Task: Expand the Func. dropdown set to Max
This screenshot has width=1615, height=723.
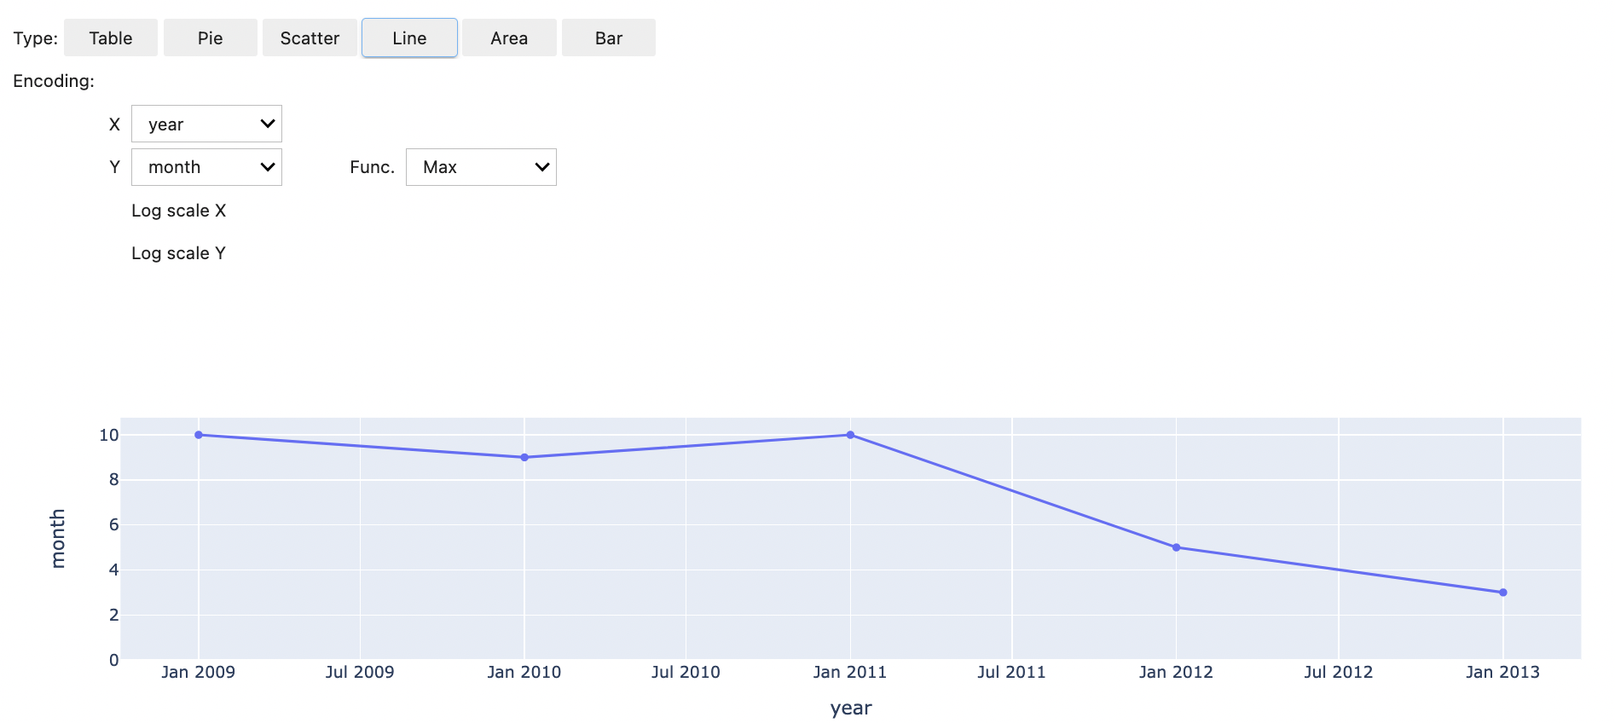Action: pos(481,167)
